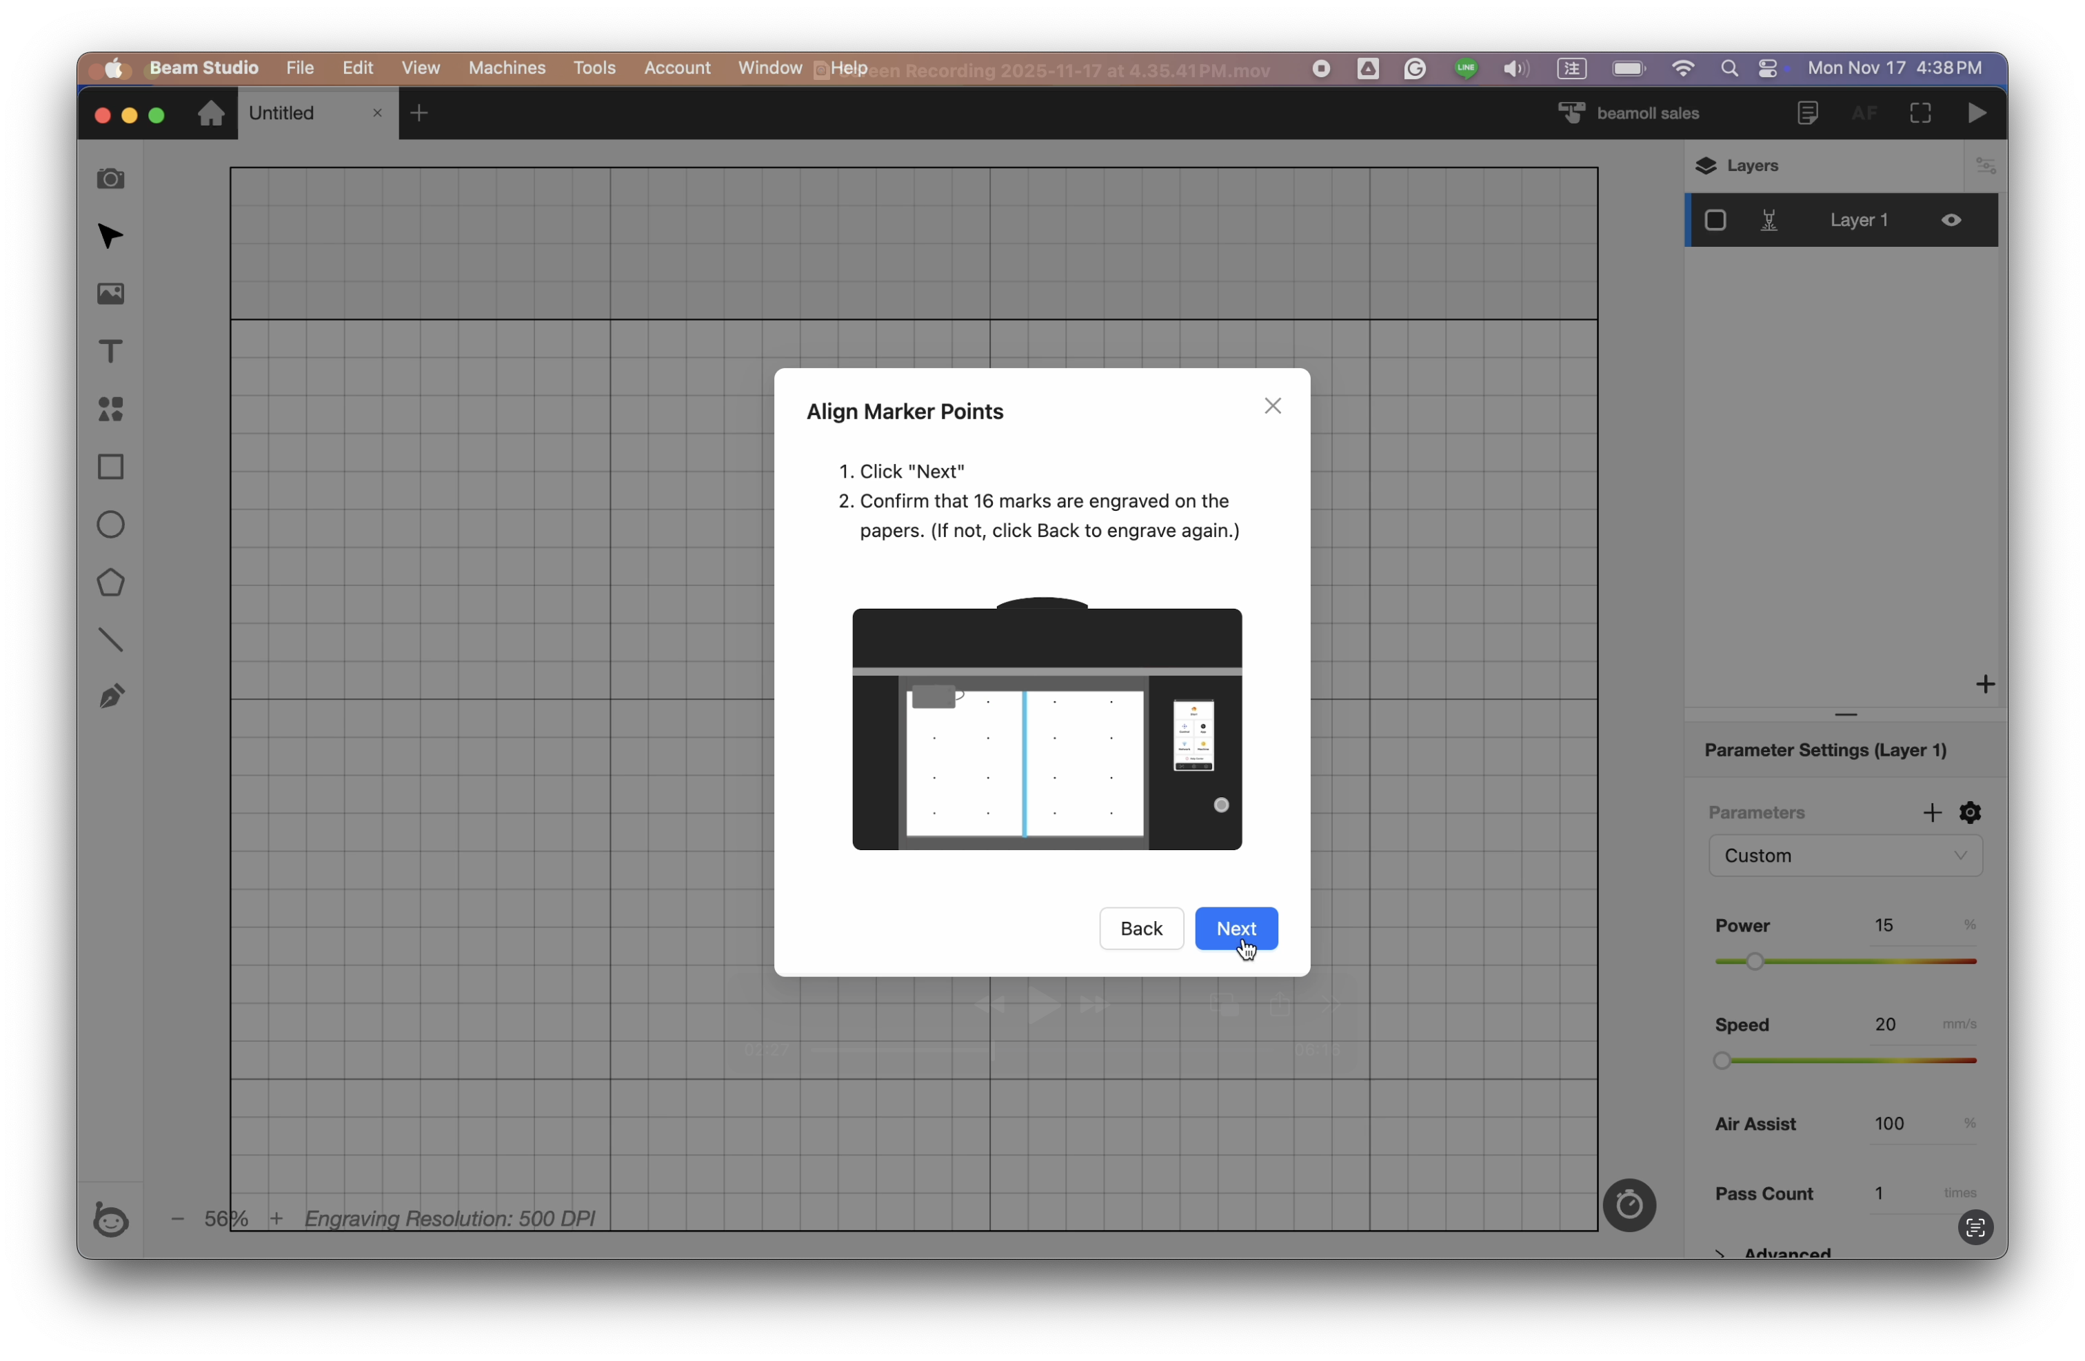
Task: Open the File menu
Action: 300,68
